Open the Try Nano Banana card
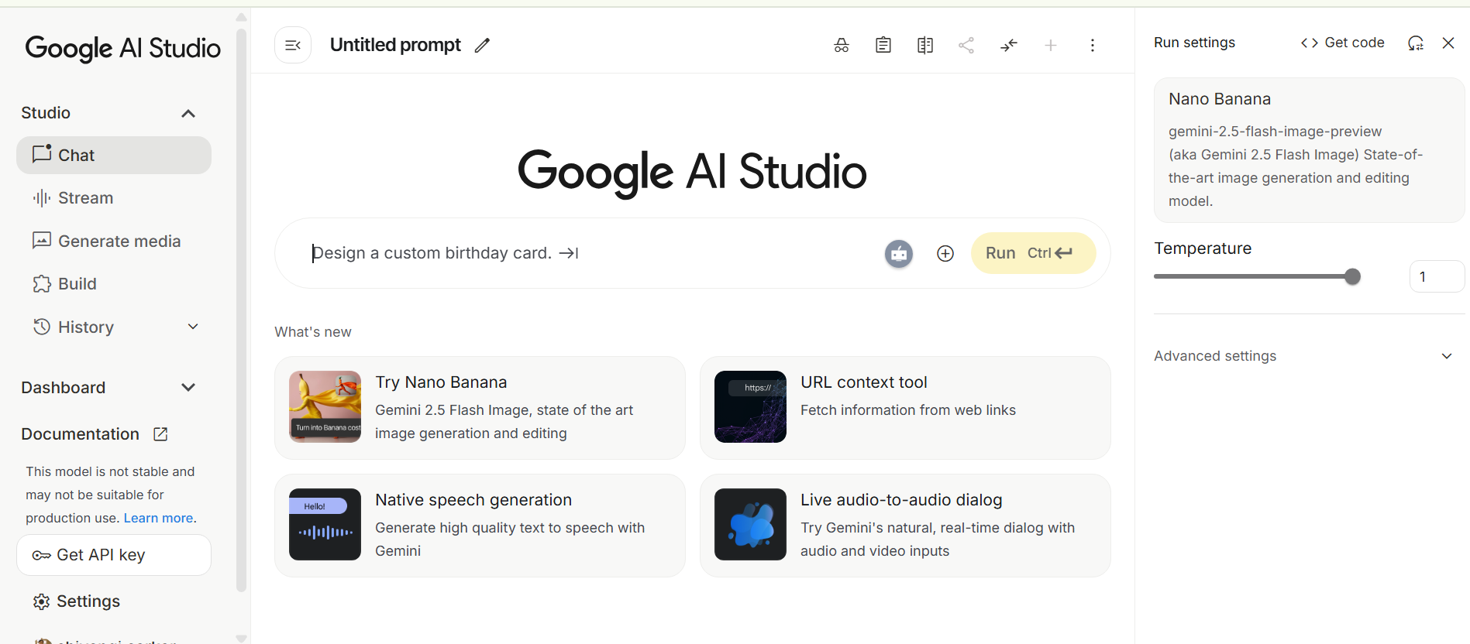 click(x=480, y=407)
